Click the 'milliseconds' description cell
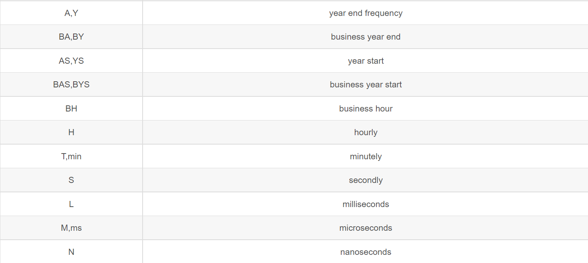This screenshot has width=588, height=263. click(x=366, y=204)
